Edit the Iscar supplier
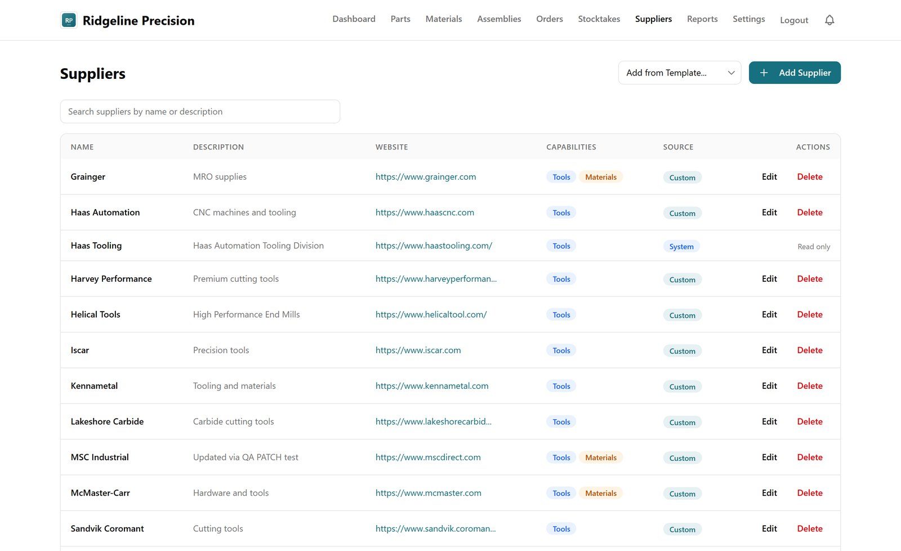The width and height of the screenshot is (901, 551). click(769, 350)
